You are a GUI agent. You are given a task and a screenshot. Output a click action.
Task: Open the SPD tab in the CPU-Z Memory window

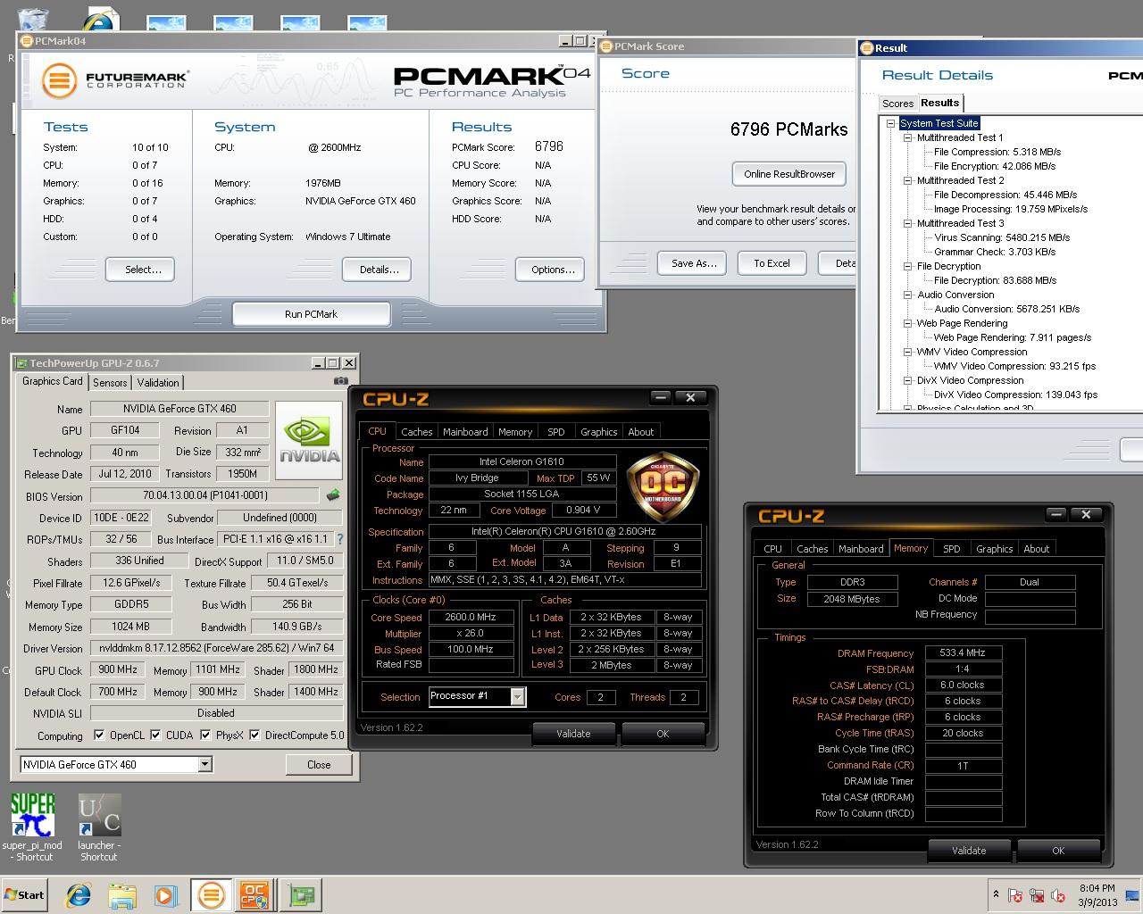[952, 549]
